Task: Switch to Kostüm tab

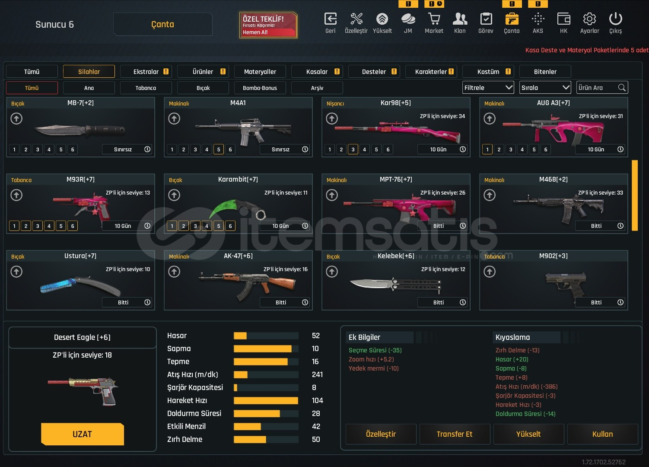Action: coord(488,72)
